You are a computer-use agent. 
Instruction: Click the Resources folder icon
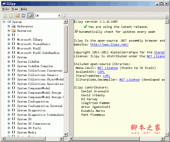[x=13, y=31]
